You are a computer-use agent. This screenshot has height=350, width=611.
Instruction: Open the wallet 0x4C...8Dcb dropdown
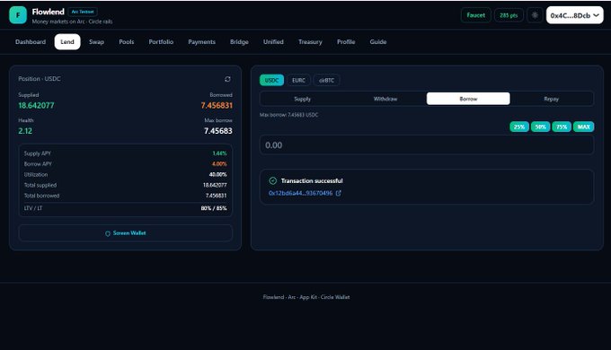tap(575, 15)
